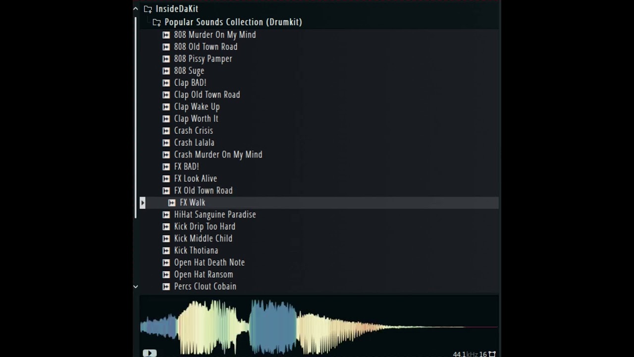Screen dimensions: 634x357
Task: Click the browser scroll down arrow
Action: click(135, 287)
